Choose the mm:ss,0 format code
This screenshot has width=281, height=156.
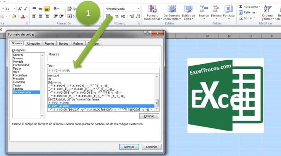click(x=53, y=76)
